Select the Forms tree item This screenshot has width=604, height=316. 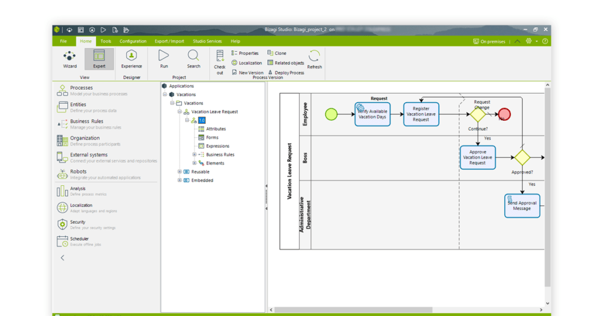[212, 137]
